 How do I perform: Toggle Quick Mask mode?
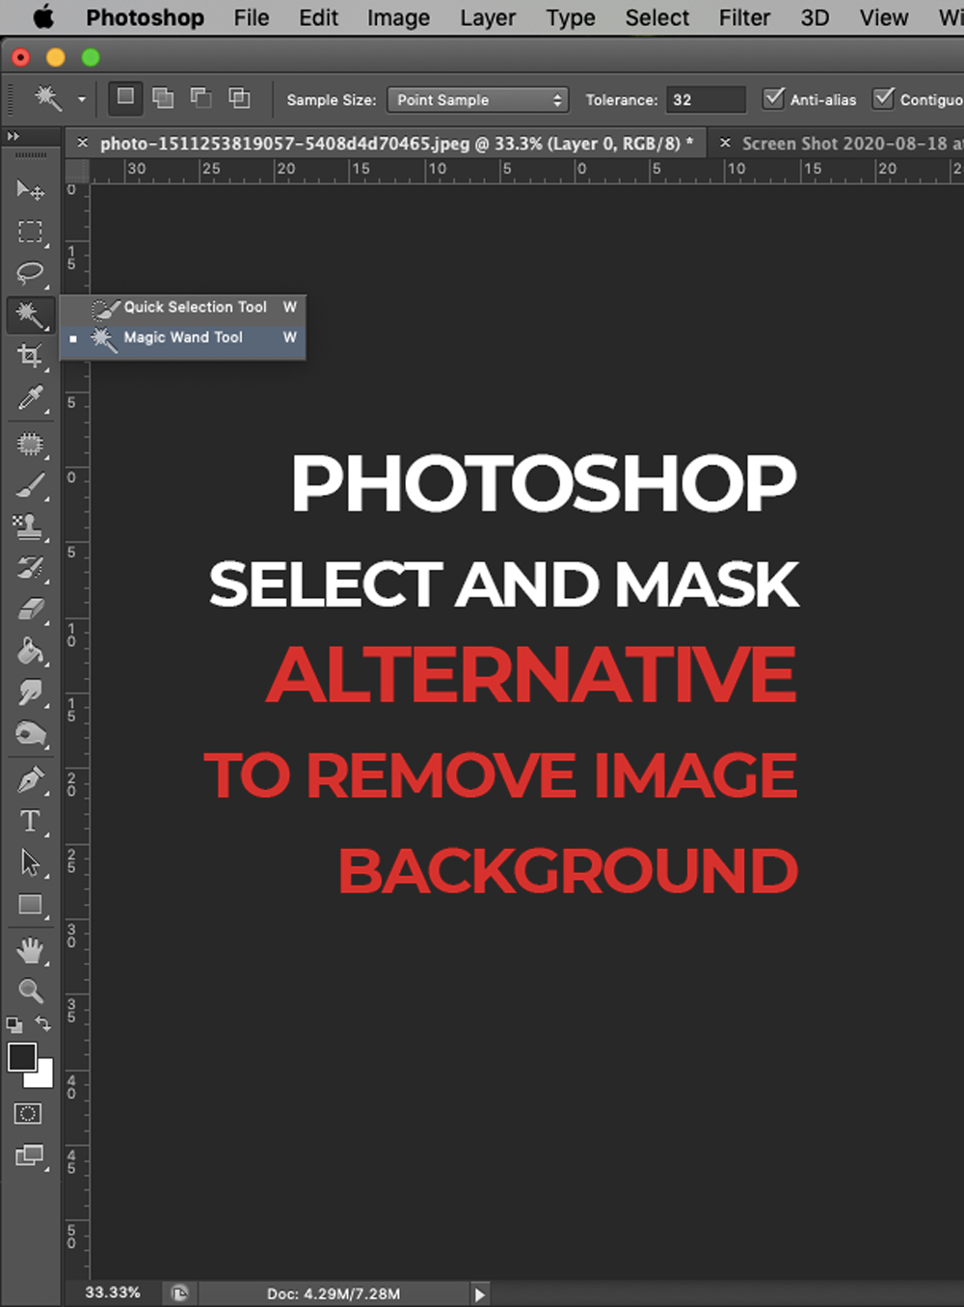28,1114
